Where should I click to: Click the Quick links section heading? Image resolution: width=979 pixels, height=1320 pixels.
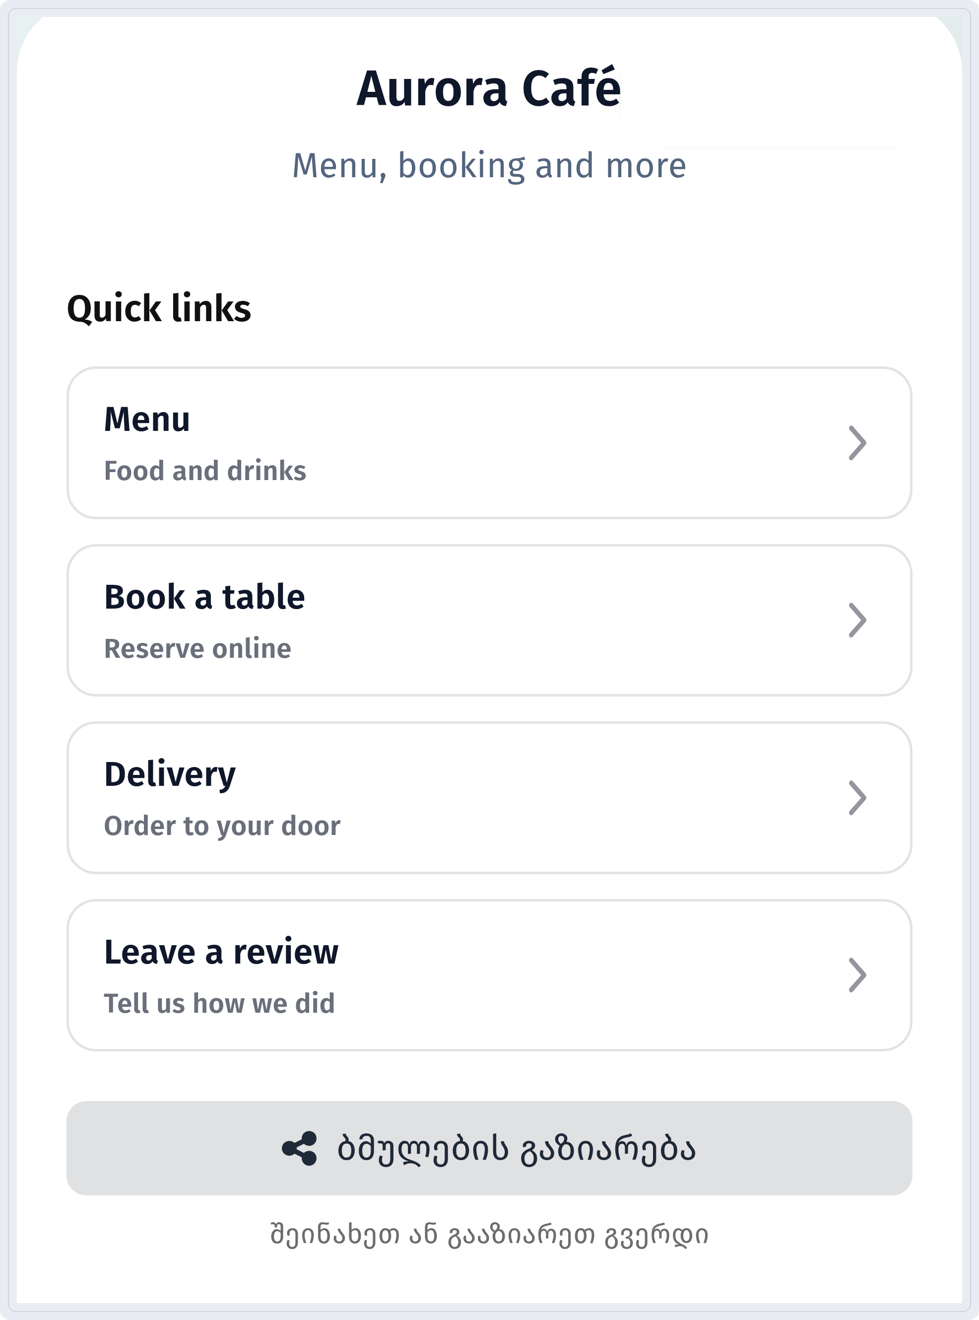click(159, 309)
